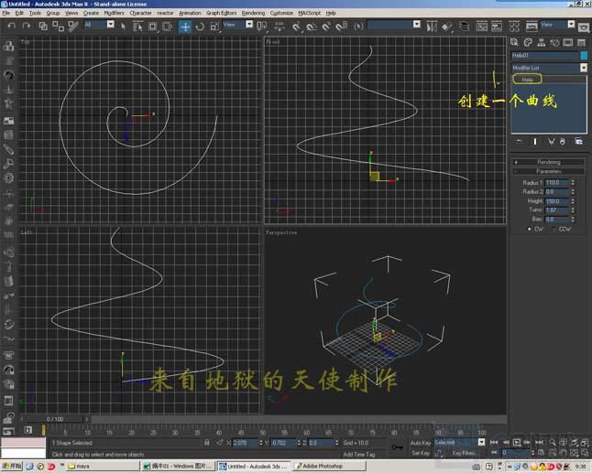This screenshot has width=592, height=473.
Task: Select the CW direction radio button
Action: click(x=530, y=229)
